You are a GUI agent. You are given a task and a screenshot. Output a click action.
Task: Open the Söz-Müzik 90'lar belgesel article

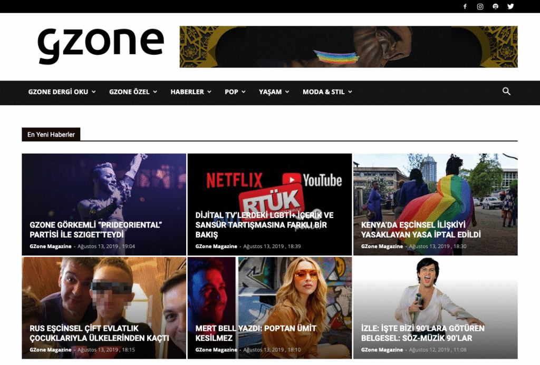422,333
